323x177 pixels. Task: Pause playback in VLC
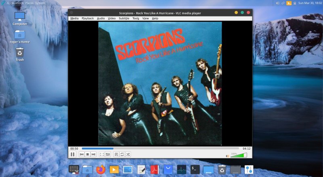tap(73, 154)
